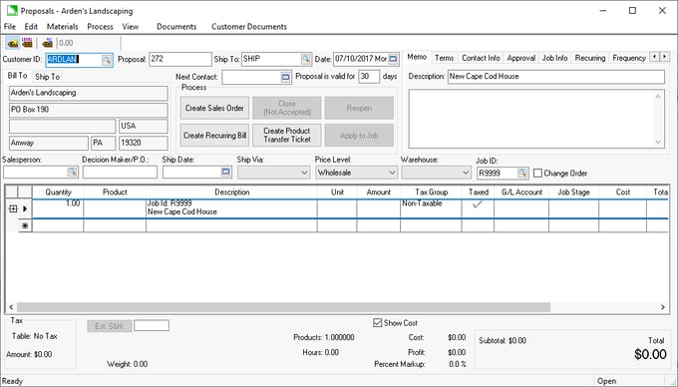Open the Salesperson lookup magnifier
This screenshot has height=387, width=678.
[72, 173]
